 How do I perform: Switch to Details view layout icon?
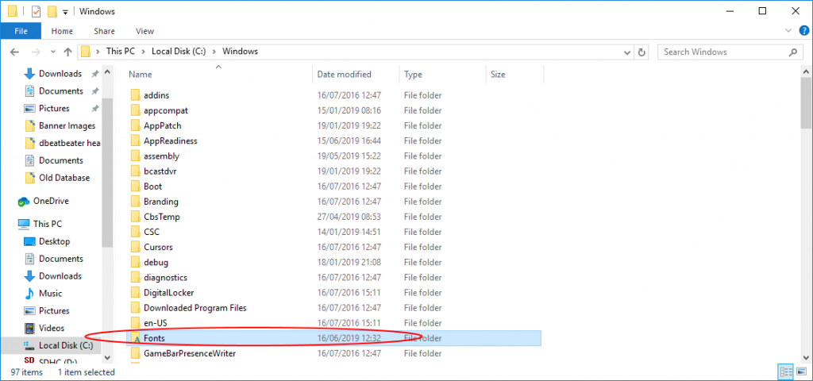tap(786, 371)
